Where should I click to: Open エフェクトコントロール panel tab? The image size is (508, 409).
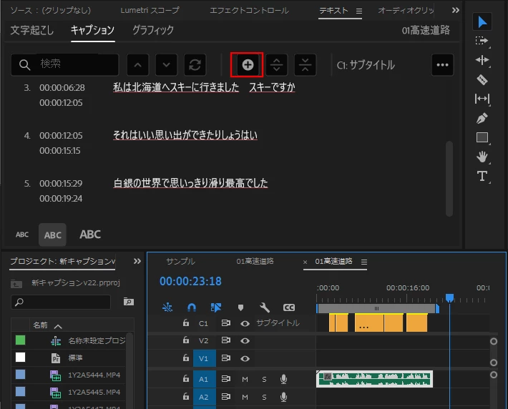pyautogui.click(x=249, y=10)
